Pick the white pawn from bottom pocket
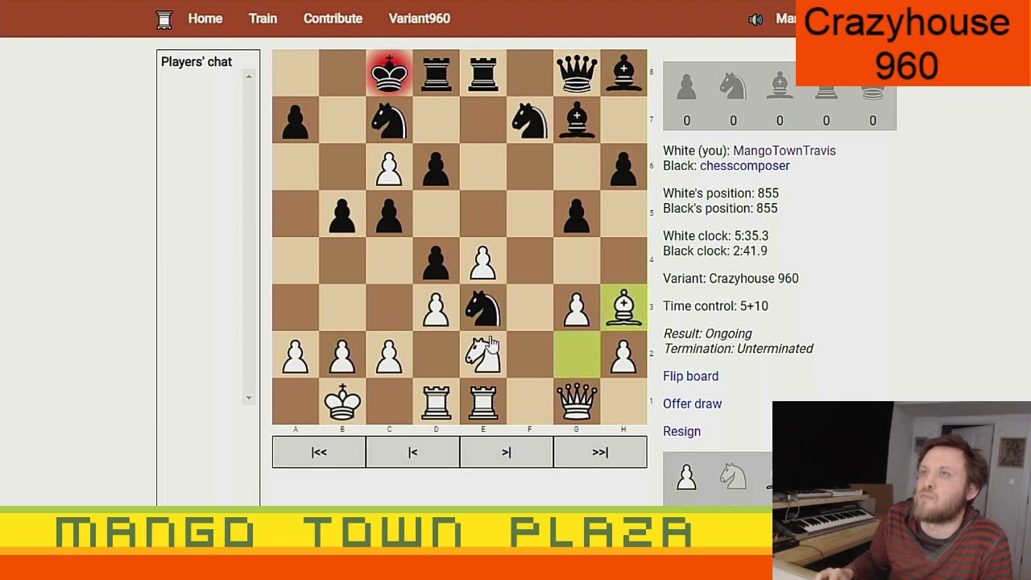Image resolution: width=1031 pixels, height=580 pixels. [686, 476]
